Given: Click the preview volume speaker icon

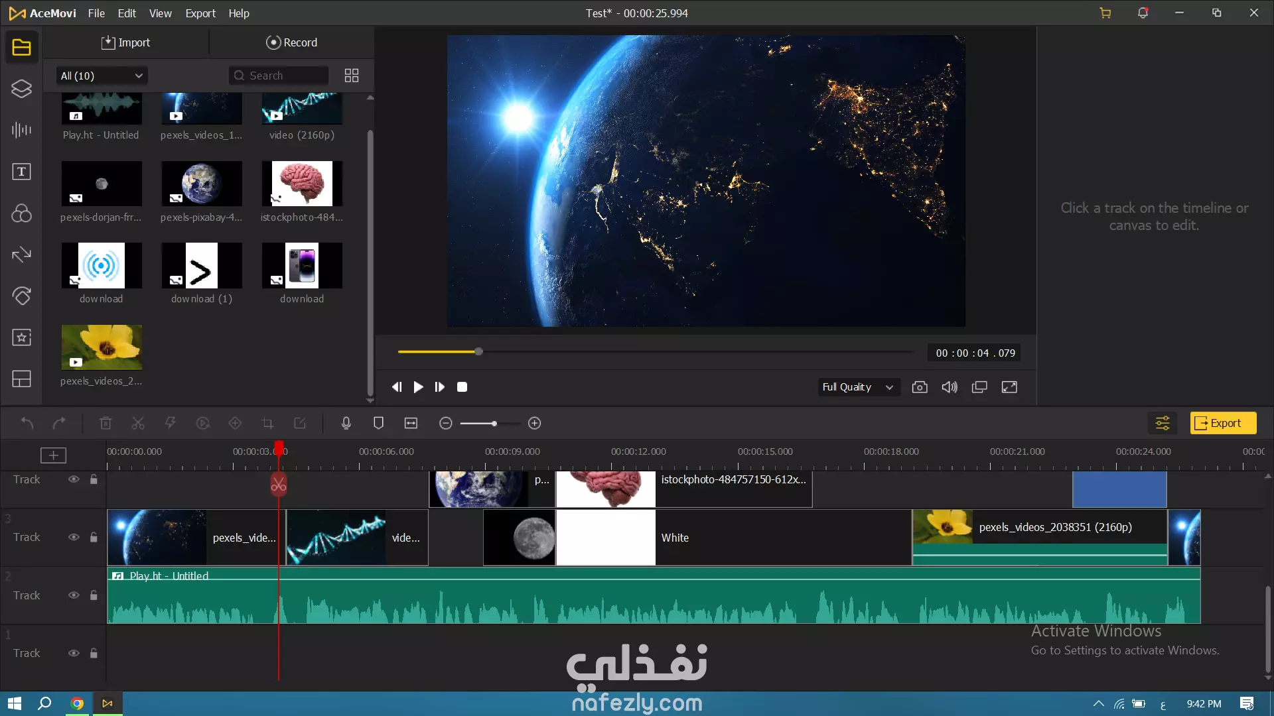Looking at the screenshot, I should pos(950,387).
